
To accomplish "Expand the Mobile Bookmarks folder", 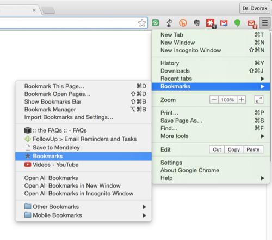I will [x=83, y=215].
